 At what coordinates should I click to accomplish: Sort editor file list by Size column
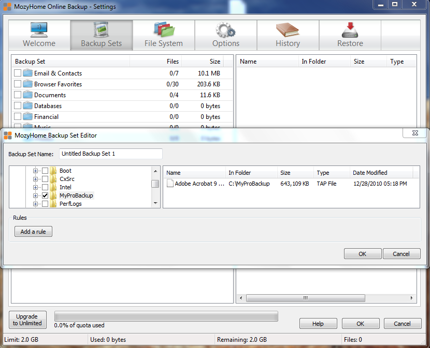295,173
